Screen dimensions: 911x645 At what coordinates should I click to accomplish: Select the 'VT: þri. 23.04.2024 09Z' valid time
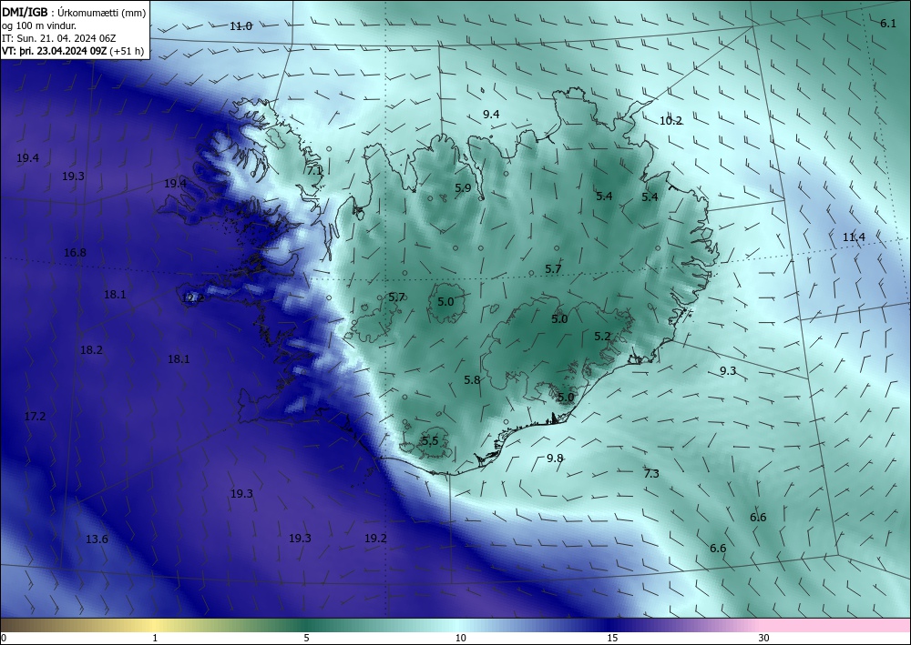coord(54,51)
